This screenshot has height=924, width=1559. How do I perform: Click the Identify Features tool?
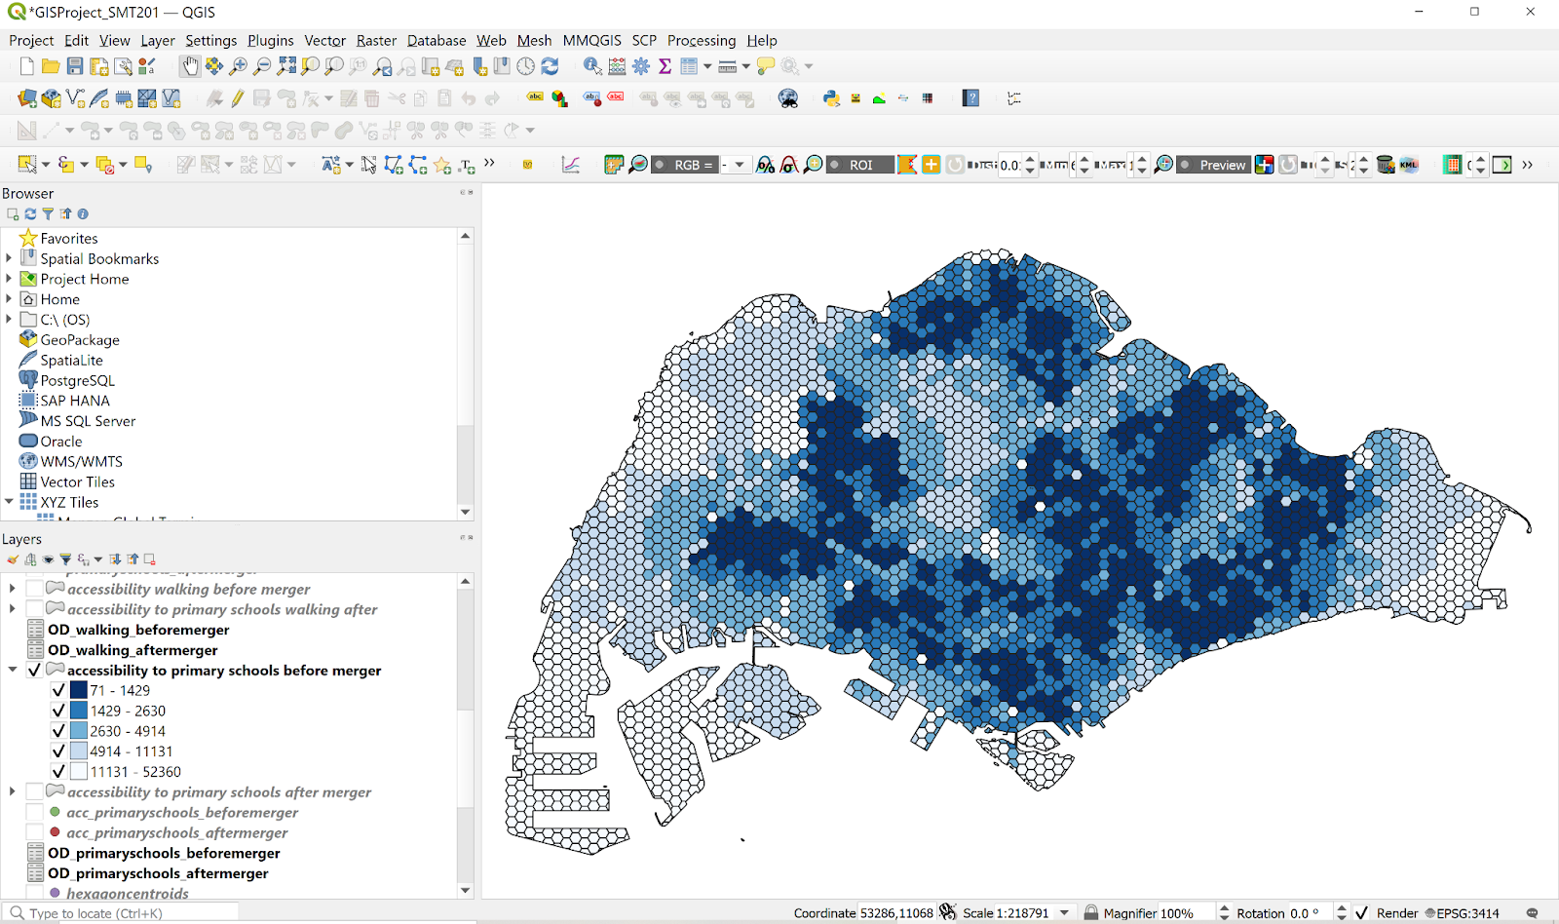(x=592, y=66)
